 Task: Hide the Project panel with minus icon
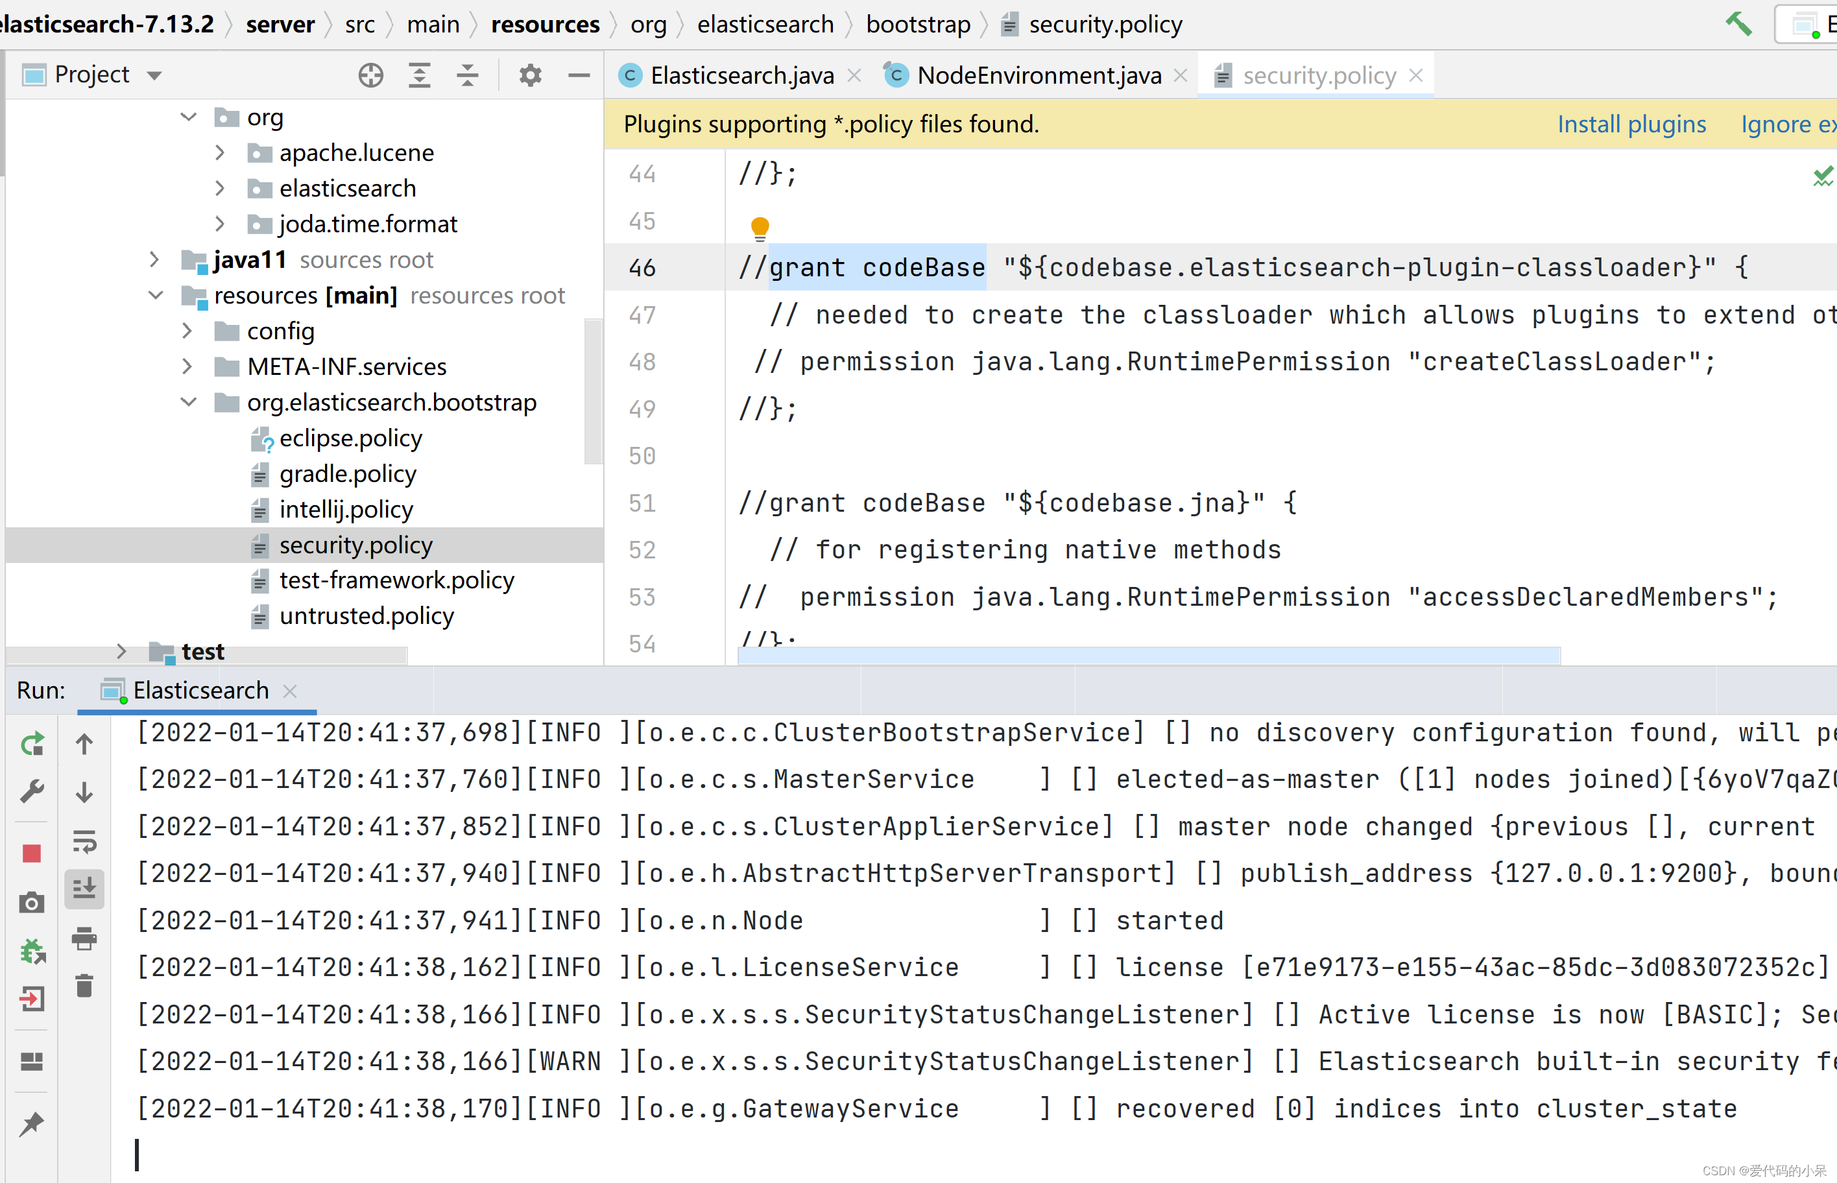(x=579, y=75)
